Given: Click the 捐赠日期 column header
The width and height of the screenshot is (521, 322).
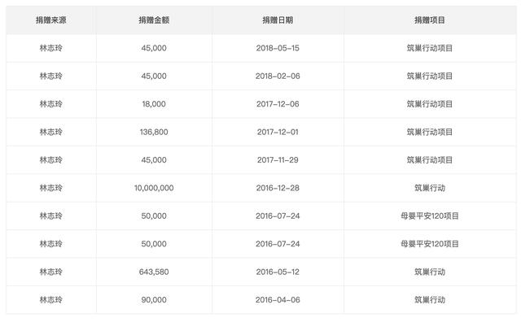Looking at the screenshot, I should tap(278, 20).
